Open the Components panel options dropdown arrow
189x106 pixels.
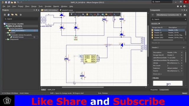[182, 10]
